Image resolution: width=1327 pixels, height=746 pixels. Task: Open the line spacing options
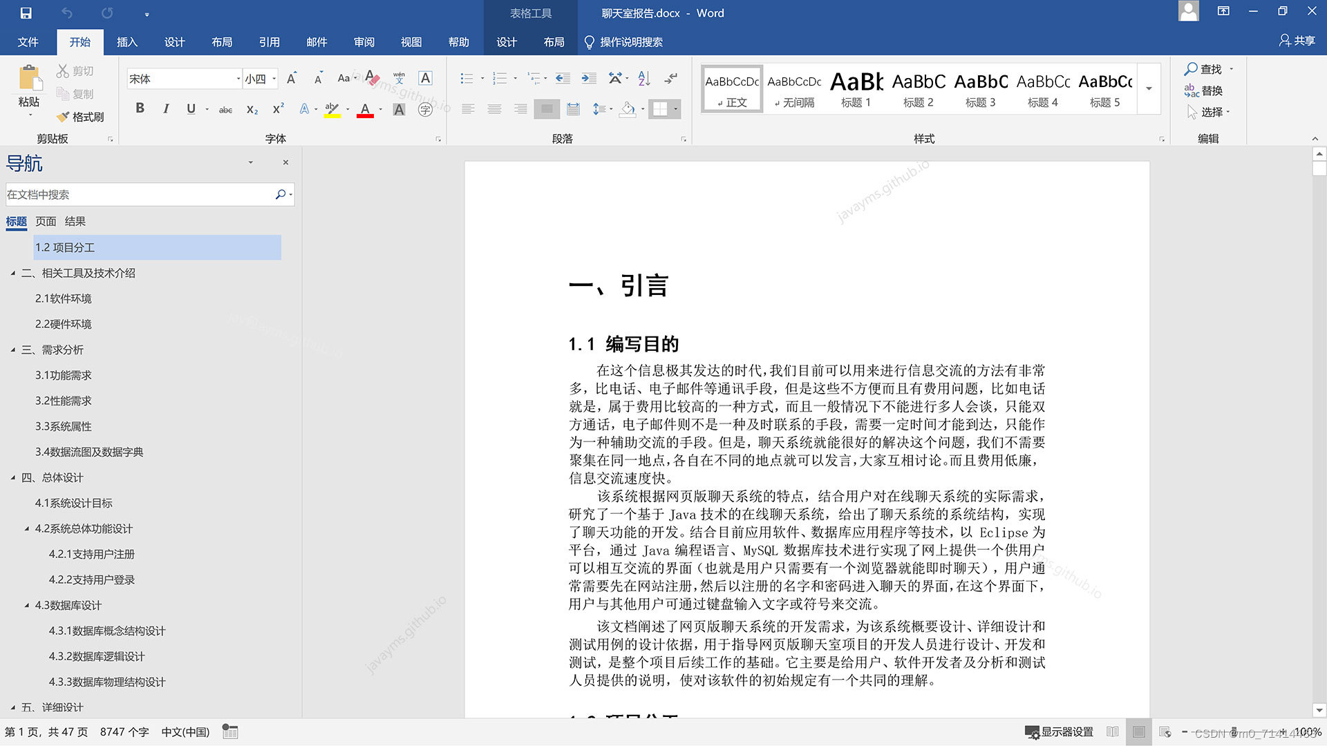point(599,109)
